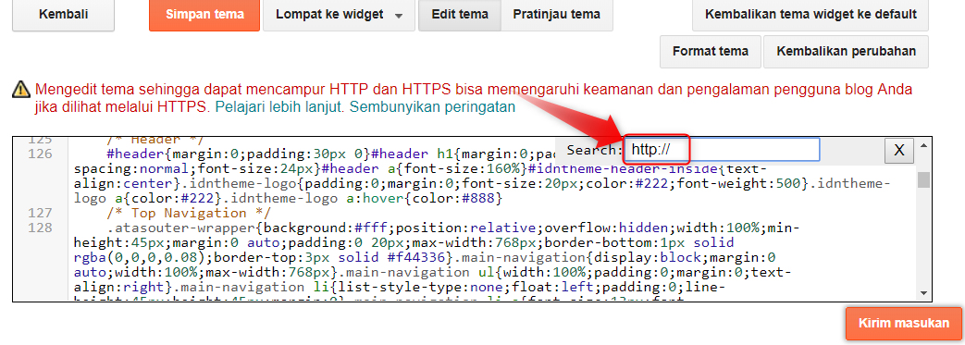The width and height of the screenshot is (965, 345).
Task: Open the Lompat ke widget dropdown
Action: point(340,15)
